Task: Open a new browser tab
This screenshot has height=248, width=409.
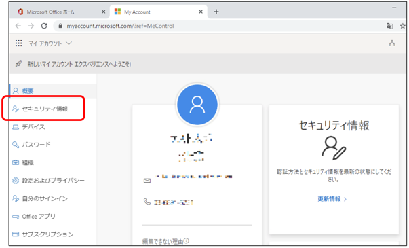Action: click(x=216, y=12)
